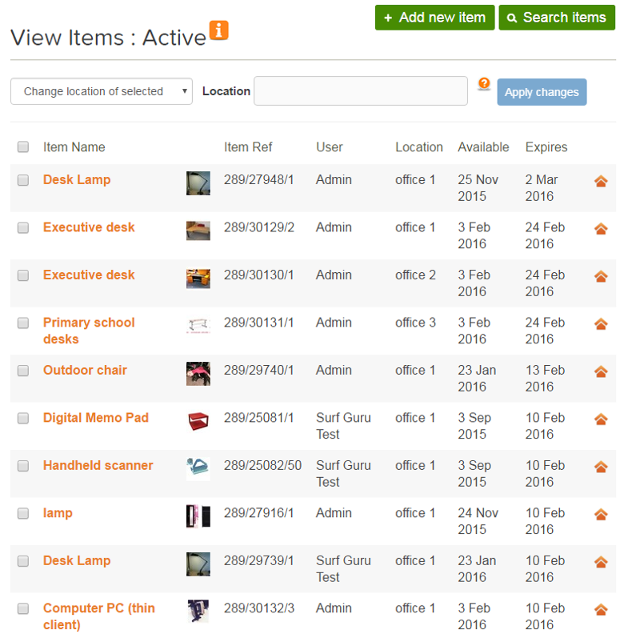Click the Item Name column header
640x638 pixels.
(74, 146)
